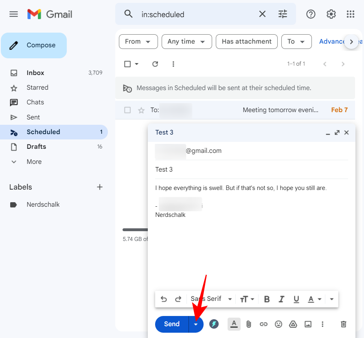Expand the Sans Serif font dropdown
Image resolution: width=364 pixels, height=338 pixels.
[211, 299]
